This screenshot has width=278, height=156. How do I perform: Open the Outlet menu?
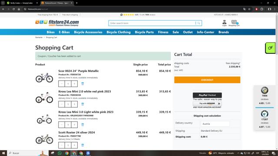click(x=188, y=32)
